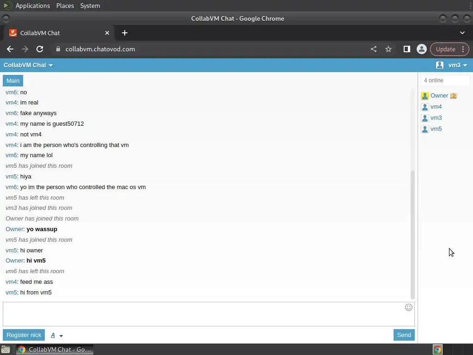
Task: Click vm4 sender name of 'im real'
Action: pos(11,103)
